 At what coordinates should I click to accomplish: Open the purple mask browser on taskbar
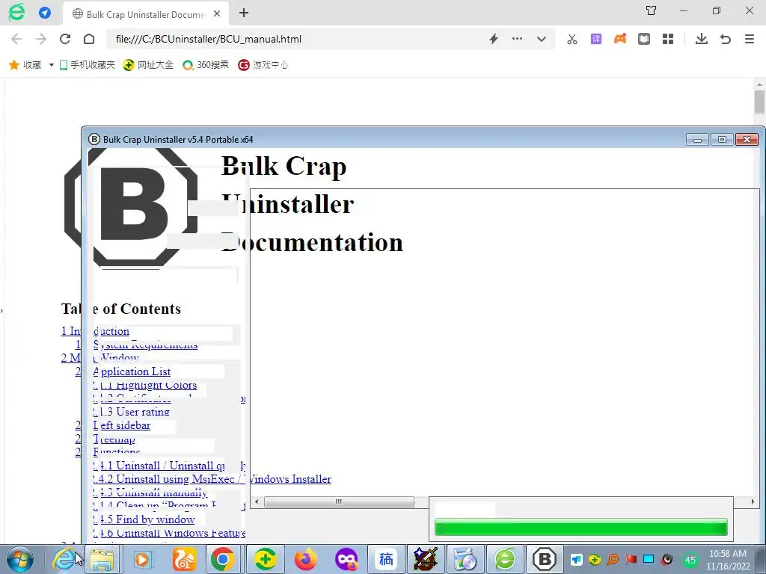(x=346, y=559)
